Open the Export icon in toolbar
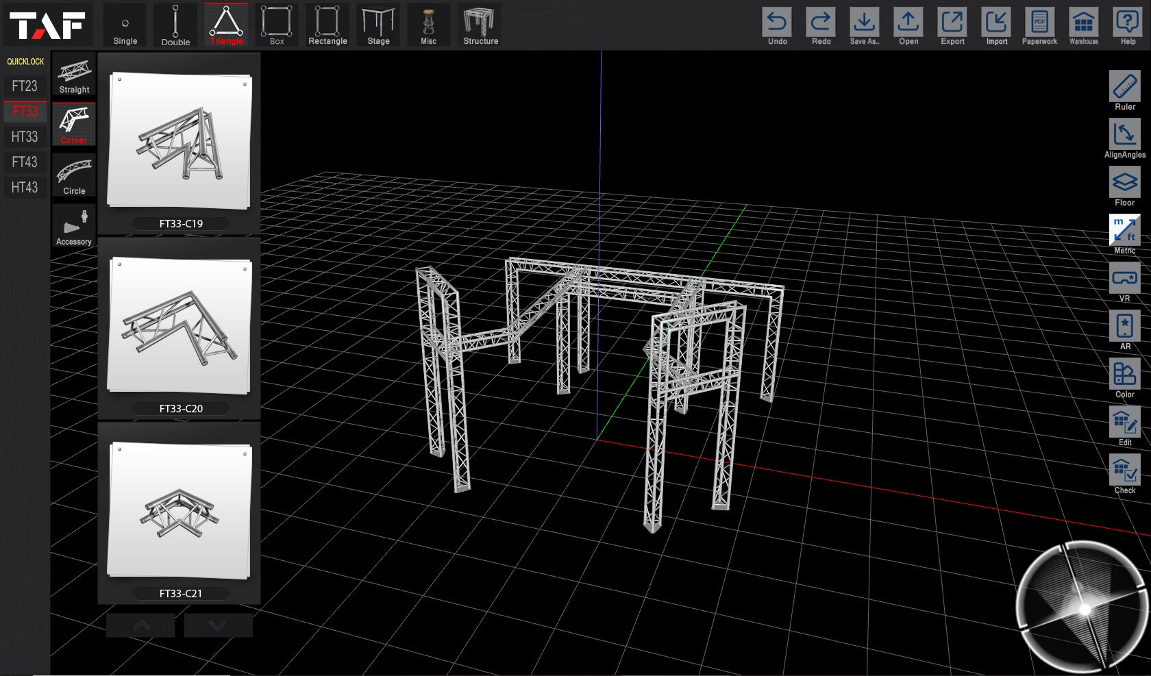This screenshot has height=676, width=1151. (x=952, y=22)
